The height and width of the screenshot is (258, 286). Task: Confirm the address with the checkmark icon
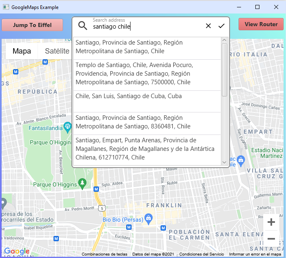[221, 26]
